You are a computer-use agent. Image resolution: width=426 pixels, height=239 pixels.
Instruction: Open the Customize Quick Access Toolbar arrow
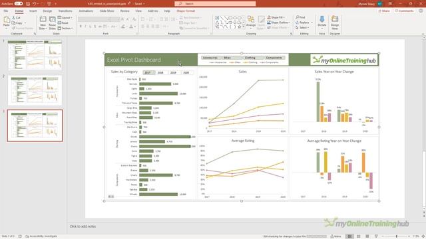pyautogui.click(x=56, y=4)
